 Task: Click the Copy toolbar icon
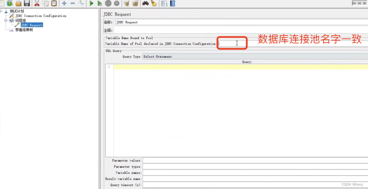[x=46, y=3]
